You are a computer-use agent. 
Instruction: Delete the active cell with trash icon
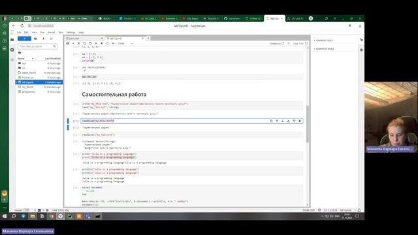pos(300,121)
